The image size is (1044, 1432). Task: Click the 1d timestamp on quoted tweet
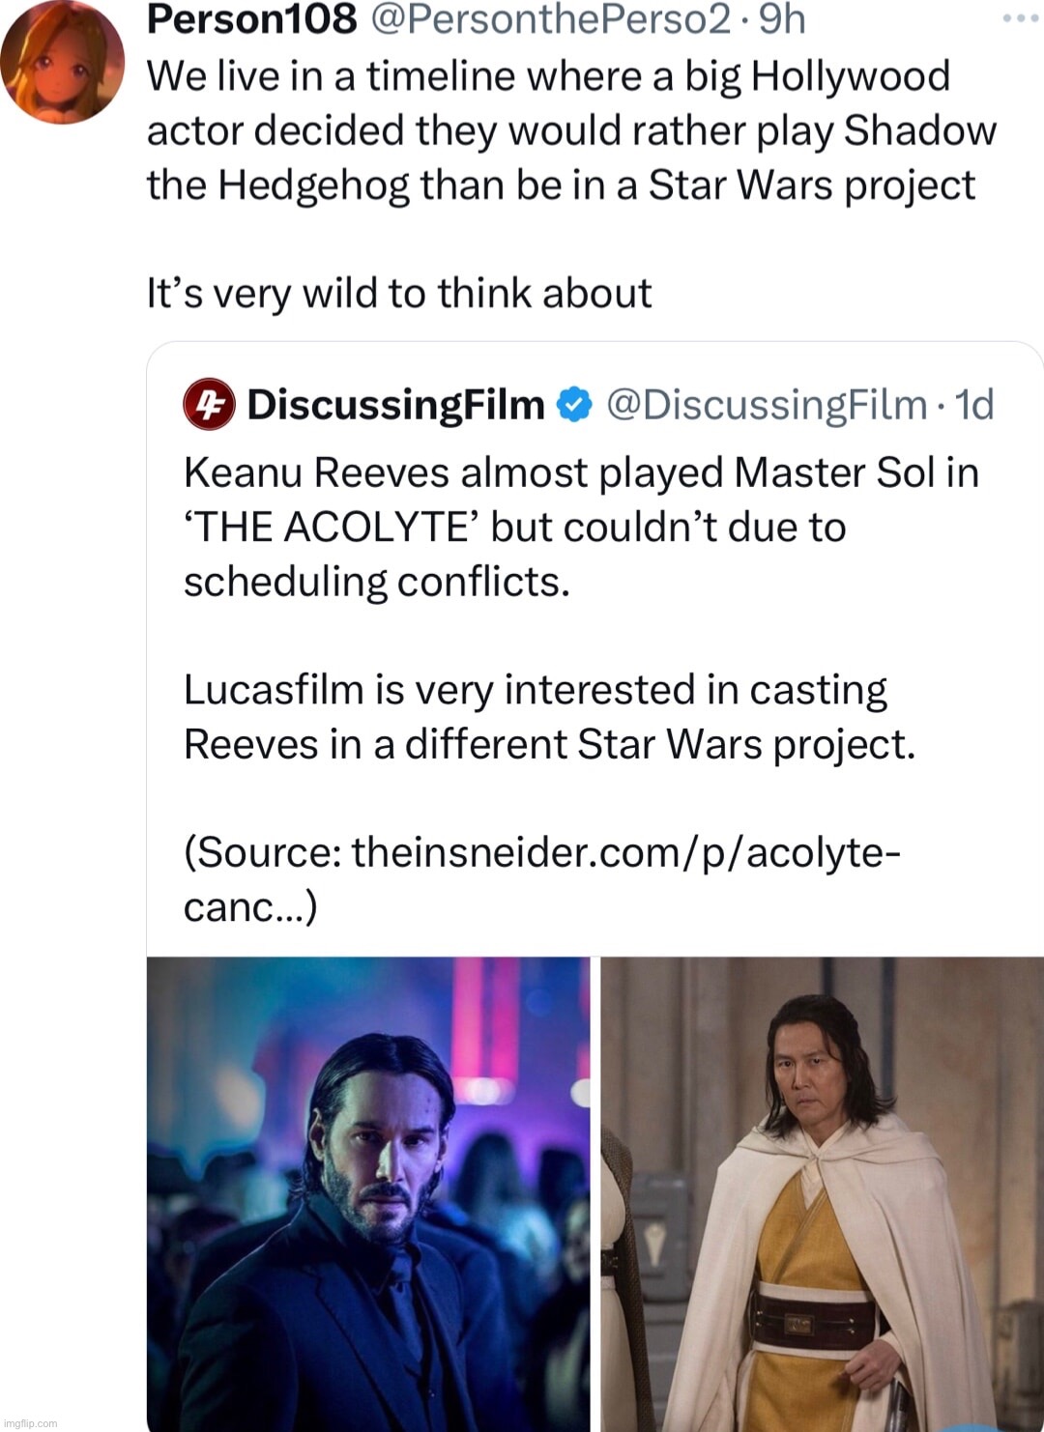click(973, 404)
